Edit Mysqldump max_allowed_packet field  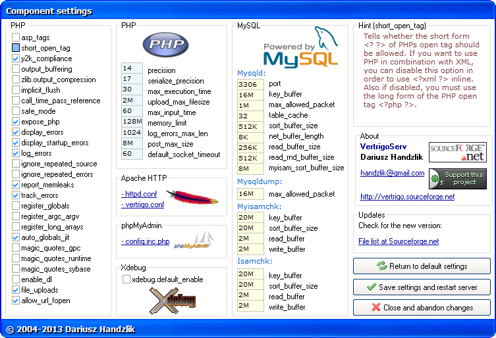click(x=250, y=193)
